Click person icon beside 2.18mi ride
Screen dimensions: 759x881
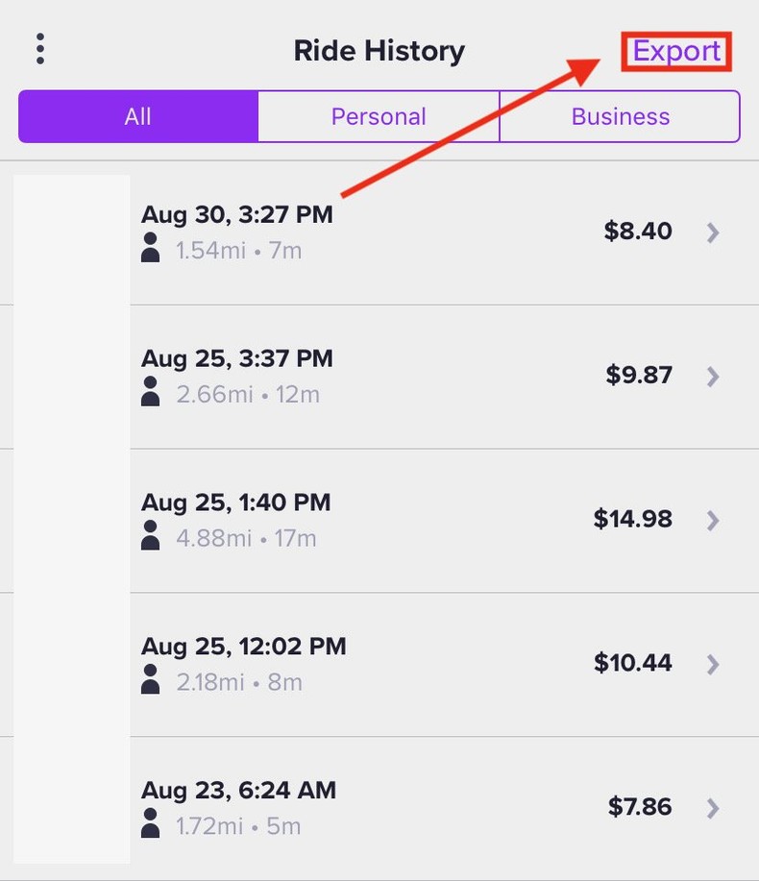(x=151, y=682)
